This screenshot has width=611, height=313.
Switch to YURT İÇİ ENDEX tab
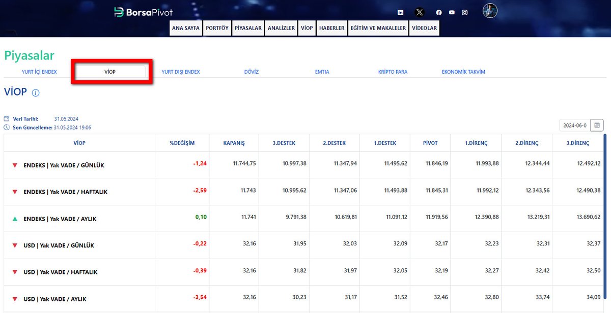point(39,72)
